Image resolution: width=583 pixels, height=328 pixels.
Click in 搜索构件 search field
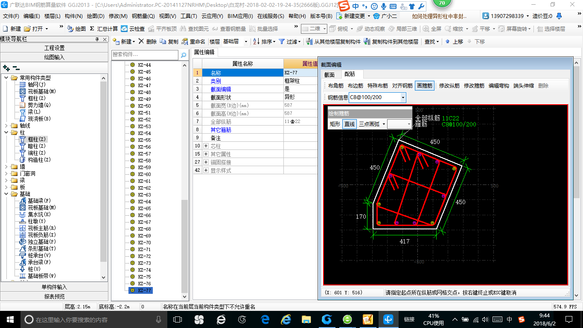pos(145,55)
